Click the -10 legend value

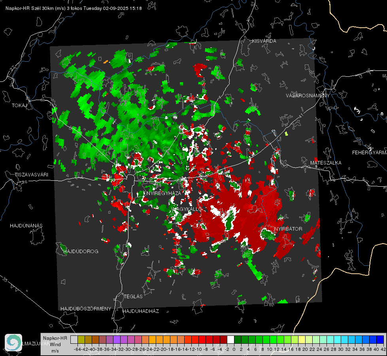[198, 349]
